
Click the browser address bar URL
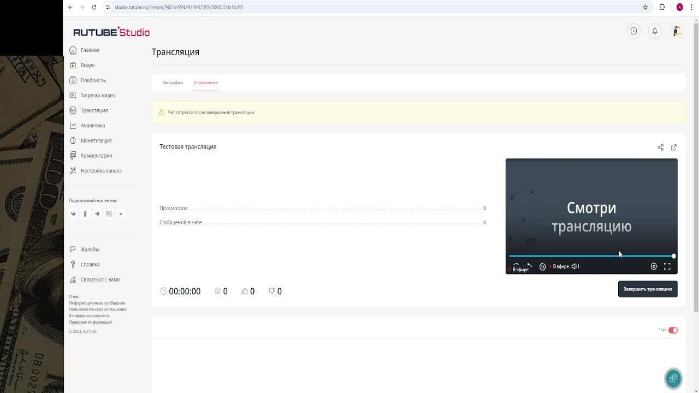(x=179, y=7)
